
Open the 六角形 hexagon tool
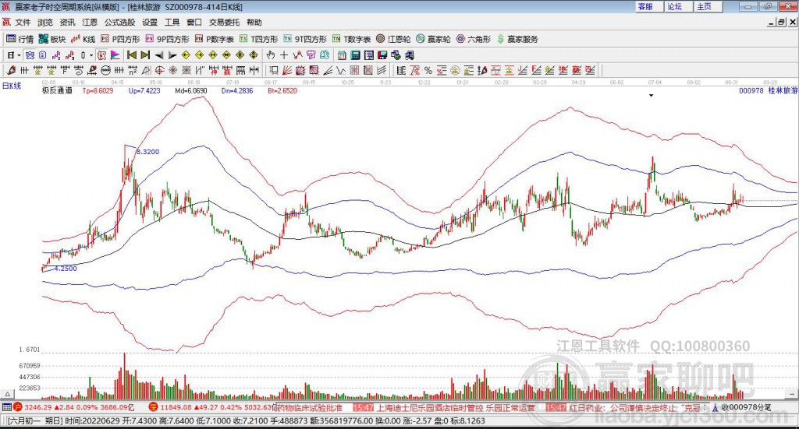(x=474, y=39)
